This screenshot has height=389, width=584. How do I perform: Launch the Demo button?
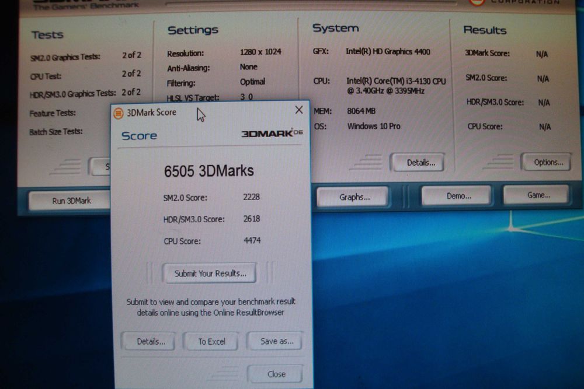pos(457,195)
